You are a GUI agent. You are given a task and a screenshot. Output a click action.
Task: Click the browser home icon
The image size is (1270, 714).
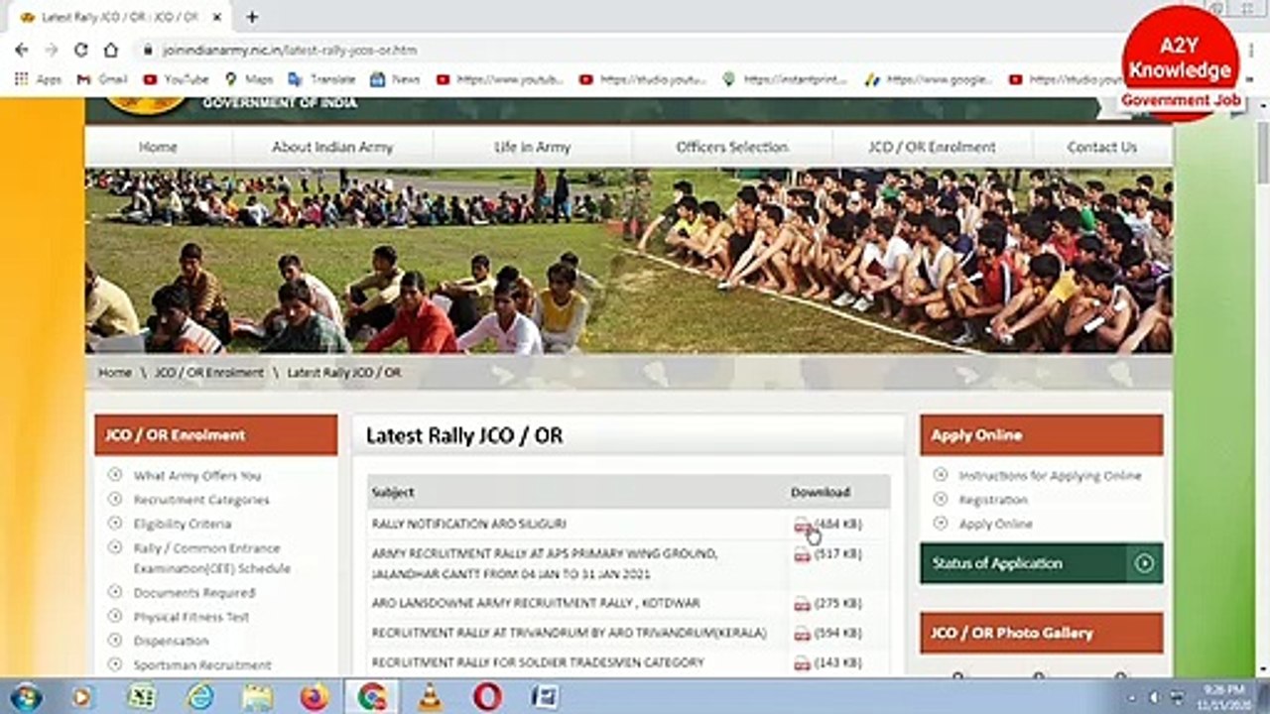111,50
